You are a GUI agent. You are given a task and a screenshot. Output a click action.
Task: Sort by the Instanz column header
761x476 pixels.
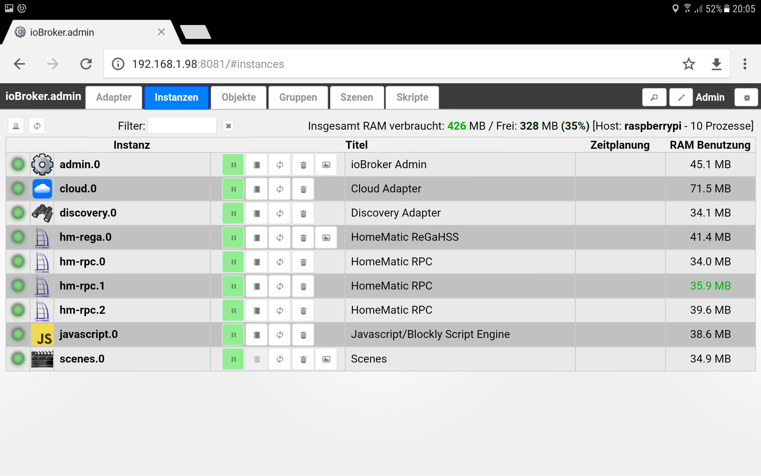(132, 145)
